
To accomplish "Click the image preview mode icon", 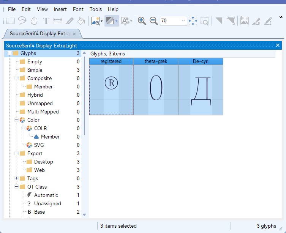I will coord(95,21).
